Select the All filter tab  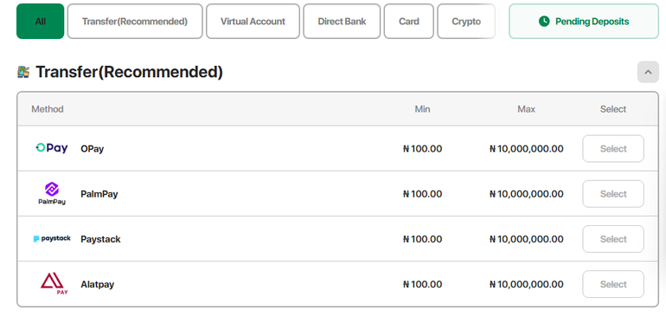pyautogui.click(x=41, y=22)
